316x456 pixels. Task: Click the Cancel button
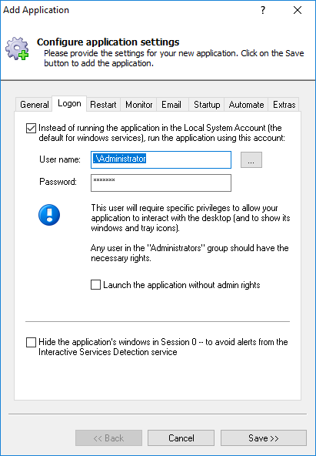(x=181, y=438)
